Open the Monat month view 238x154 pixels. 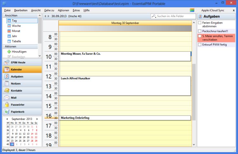pos(9,31)
